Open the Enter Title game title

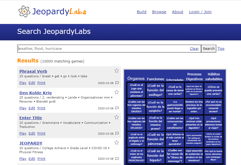click(x=31, y=118)
